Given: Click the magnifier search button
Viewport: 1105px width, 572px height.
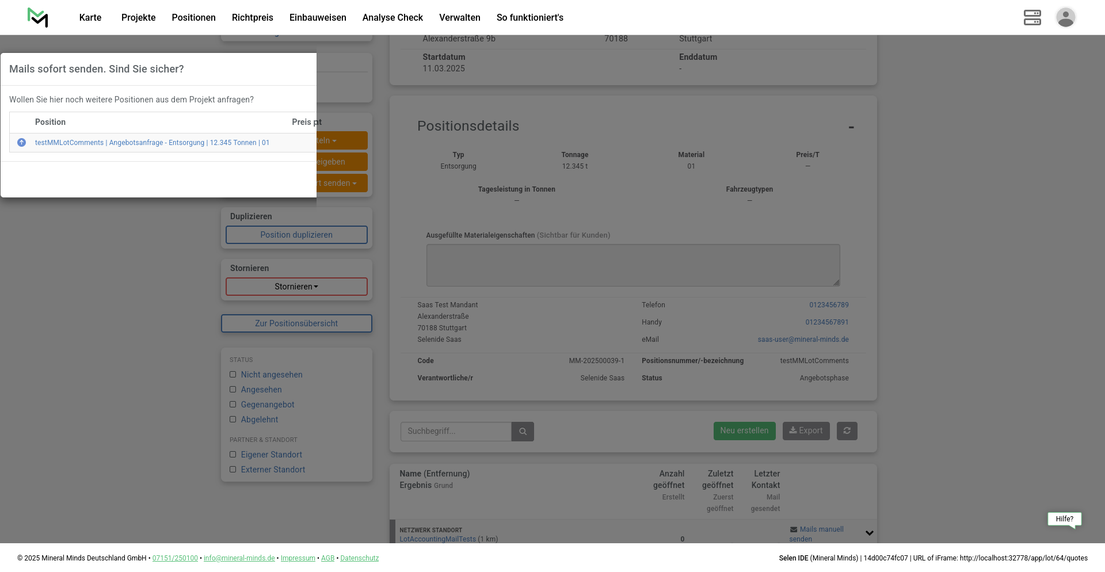Looking at the screenshot, I should pyautogui.click(x=523, y=432).
